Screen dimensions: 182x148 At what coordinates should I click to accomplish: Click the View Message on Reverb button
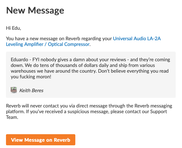(41, 140)
